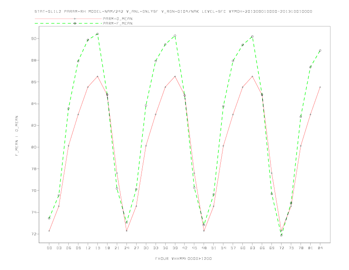
Task: Click x-axis forecast hour label 81
Action: pos(311,248)
